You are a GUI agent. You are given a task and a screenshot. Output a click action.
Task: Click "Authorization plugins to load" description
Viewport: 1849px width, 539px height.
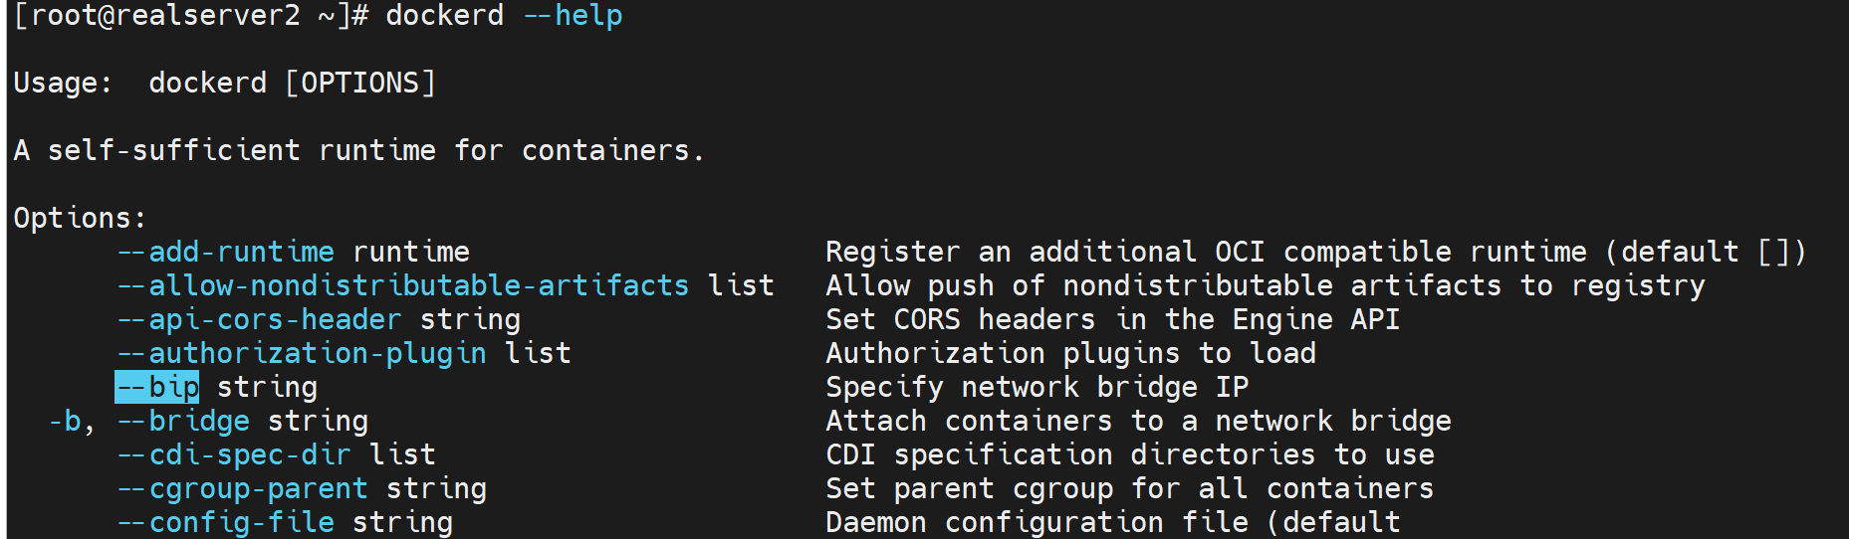(x=1070, y=353)
